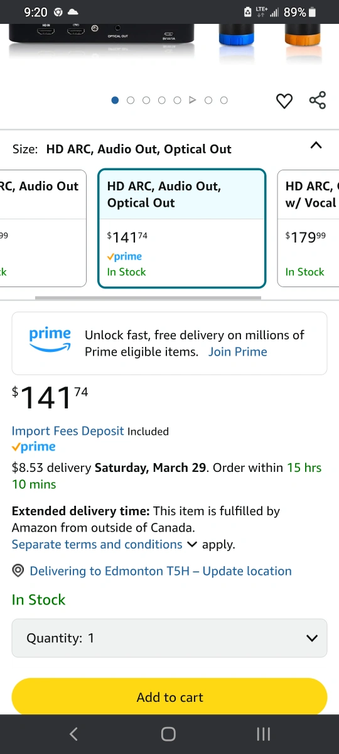Tap the heart wishlist icon
Viewport: 339px width, 754px height.
(284, 101)
